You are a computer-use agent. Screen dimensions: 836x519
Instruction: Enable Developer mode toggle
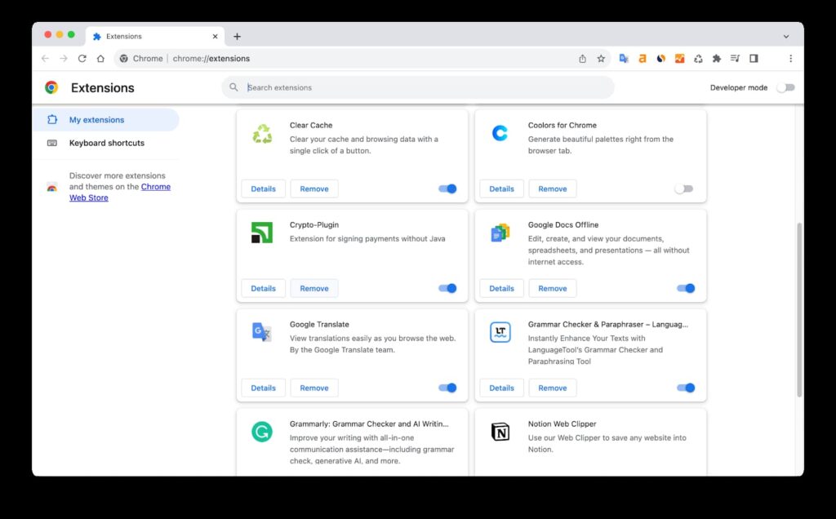pos(785,87)
